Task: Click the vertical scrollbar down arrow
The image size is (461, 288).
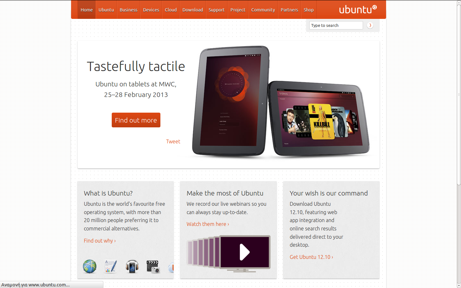Action: (459, 285)
